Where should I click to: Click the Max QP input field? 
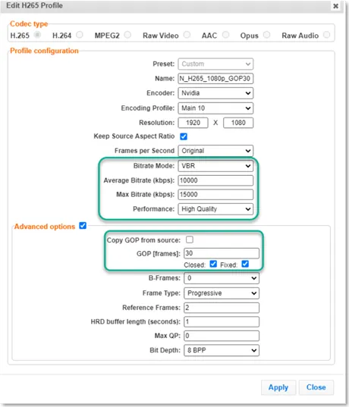coord(222,336)
